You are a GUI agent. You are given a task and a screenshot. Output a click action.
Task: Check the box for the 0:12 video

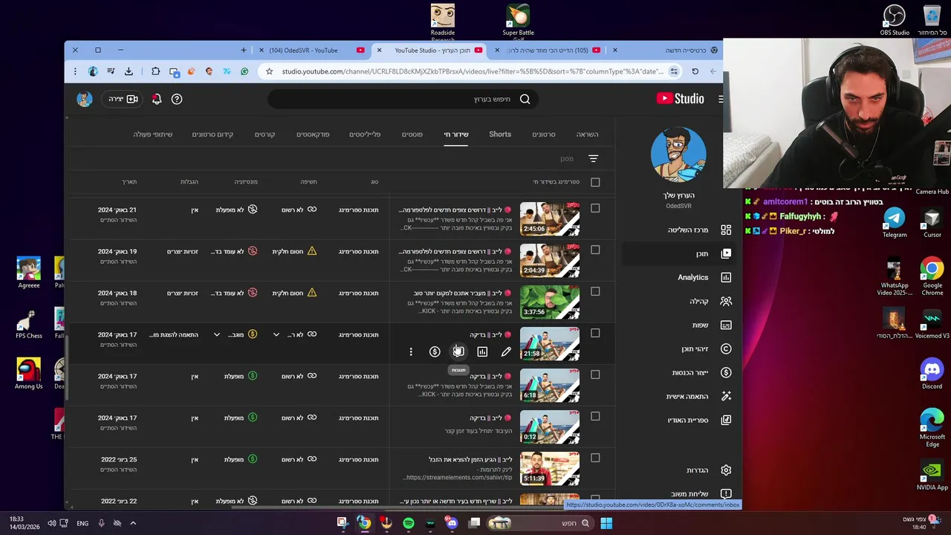[x=595, y=417]
